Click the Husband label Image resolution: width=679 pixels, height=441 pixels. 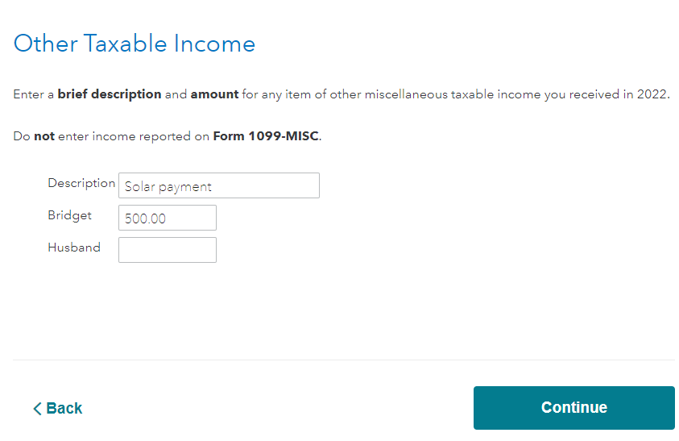[74, 248]
